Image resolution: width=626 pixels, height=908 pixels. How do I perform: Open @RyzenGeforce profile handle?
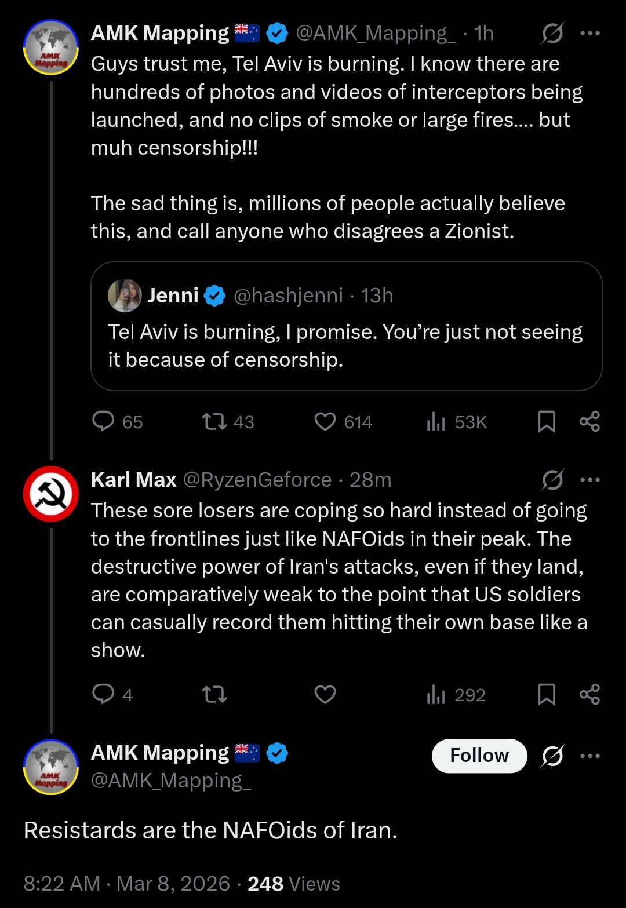pos(257,480)
